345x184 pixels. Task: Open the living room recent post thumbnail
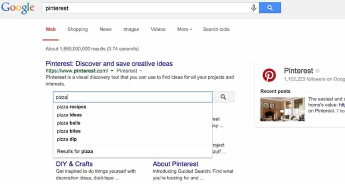[282, 109]
